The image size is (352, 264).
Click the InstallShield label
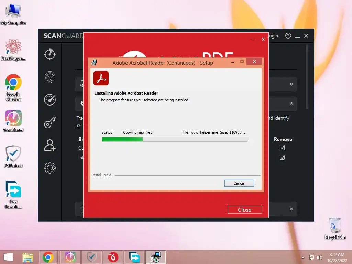tap(101, 175)
